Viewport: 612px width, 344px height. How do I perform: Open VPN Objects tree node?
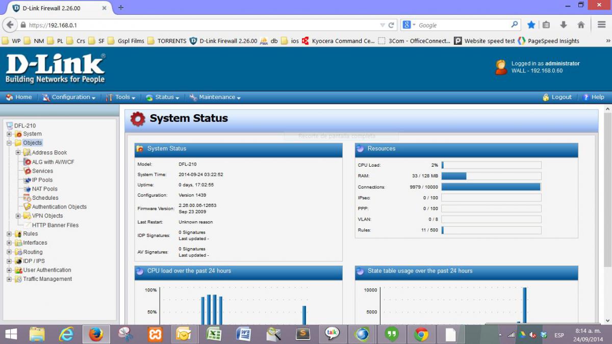point(47,216)
